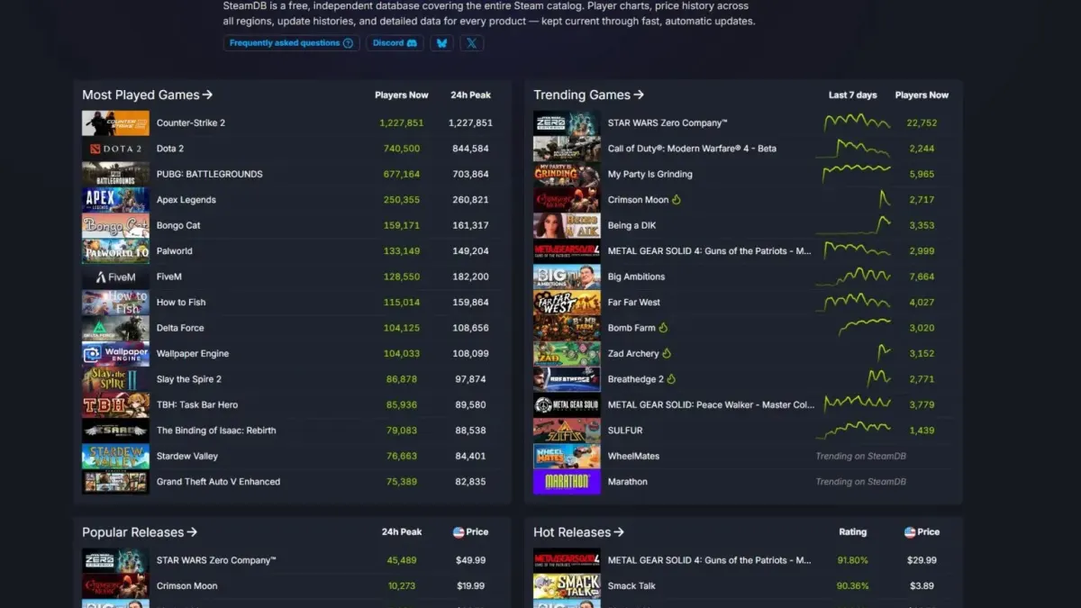Screen dimensions: 1081x608
Task: Click the Wallpaper Engine thumbnail
Action: 115,354
